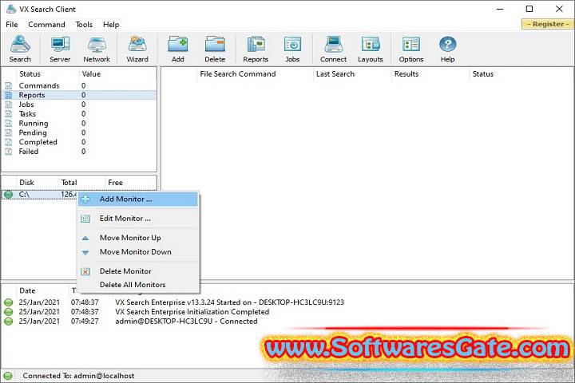Open the Search toolbar tool
The image size is (575, 383).
click(x=20, y=49)
